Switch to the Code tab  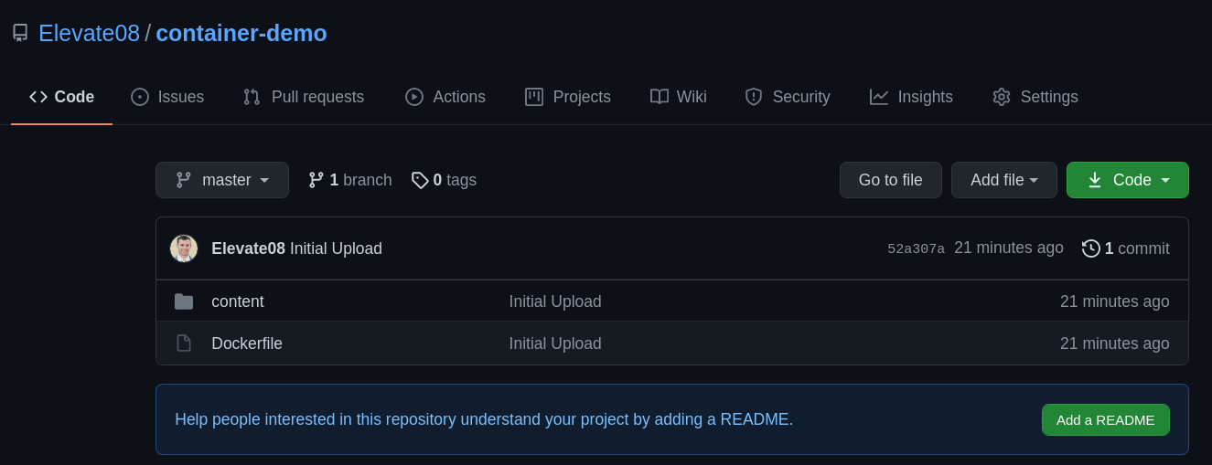pyautogui.click(x=61, y=97)
